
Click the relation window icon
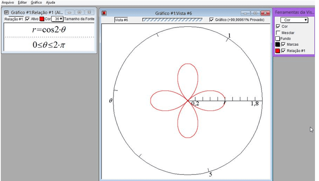6,12
